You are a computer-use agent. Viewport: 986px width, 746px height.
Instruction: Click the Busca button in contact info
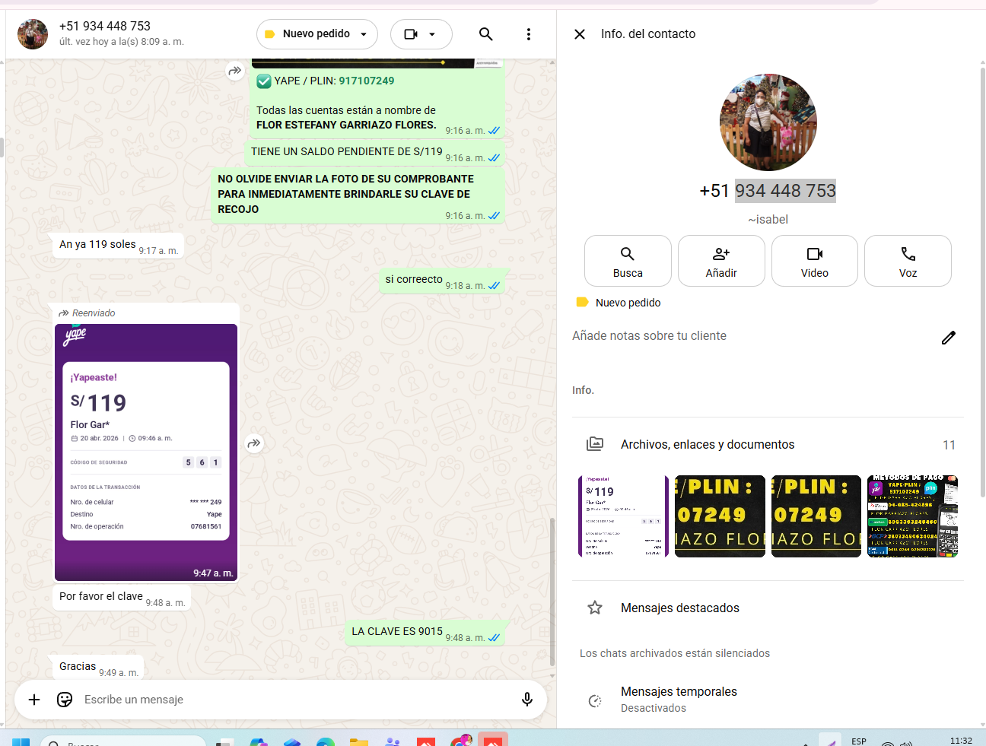(628, 261)
